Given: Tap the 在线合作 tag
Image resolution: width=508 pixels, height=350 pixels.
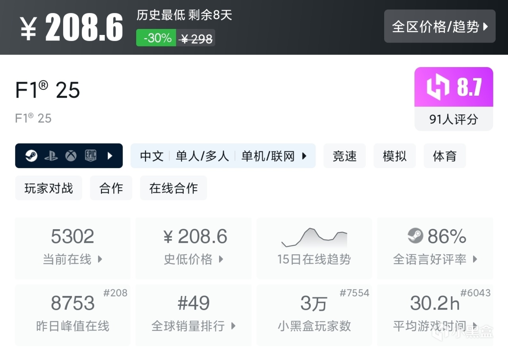Looking at the screenshot, I should point(173,188).
